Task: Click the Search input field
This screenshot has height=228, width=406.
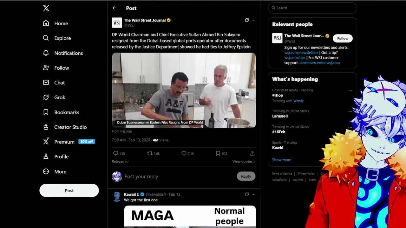Action: click(x=312, y=8)
